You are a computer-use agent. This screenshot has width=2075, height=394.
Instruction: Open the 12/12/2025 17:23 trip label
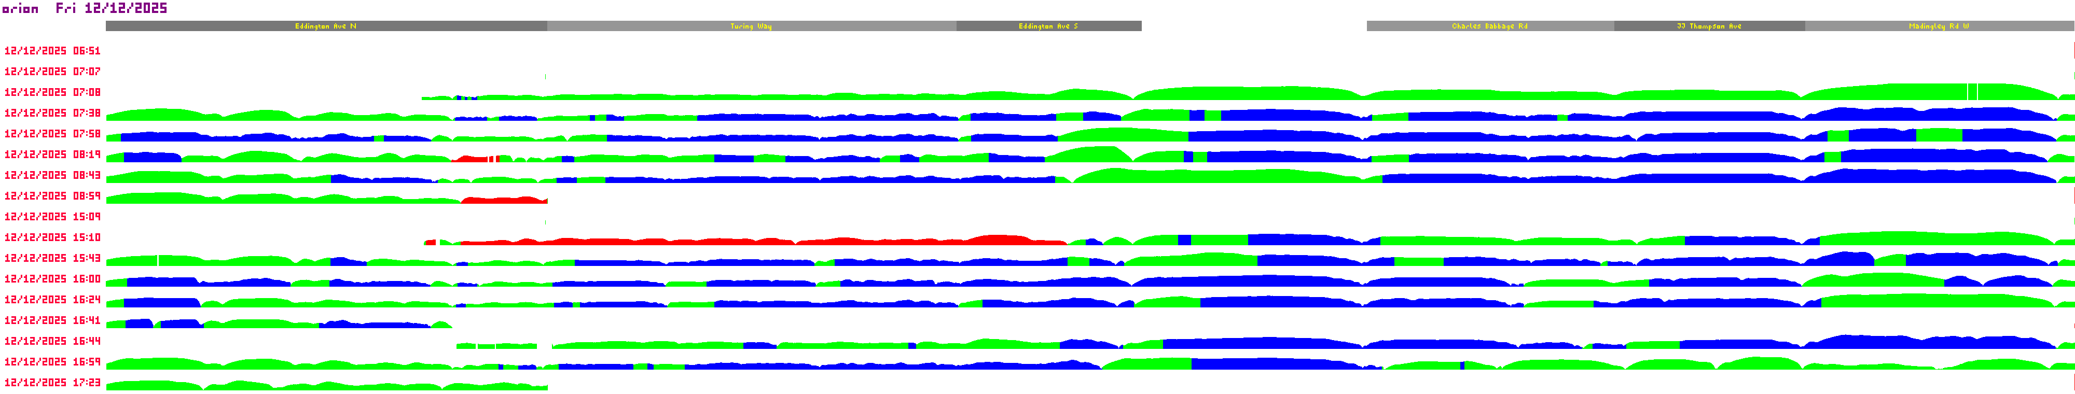click(52, 383)
